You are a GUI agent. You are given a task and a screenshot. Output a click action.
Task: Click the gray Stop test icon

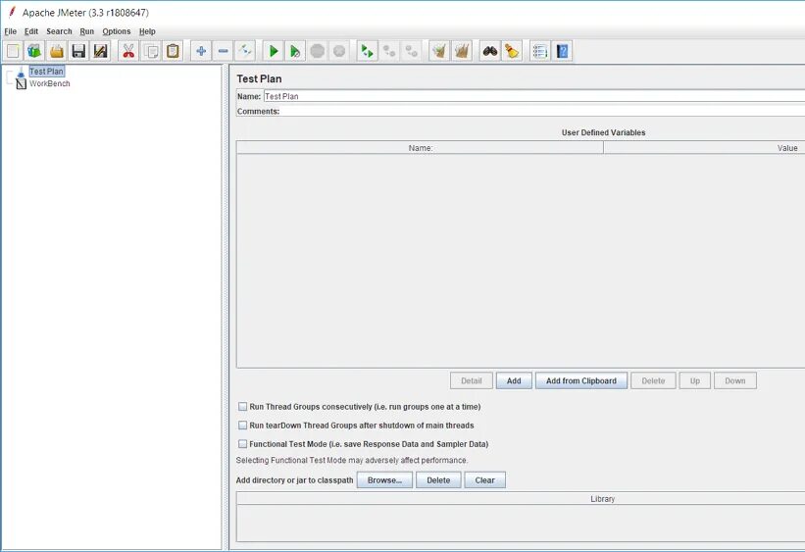pos(318,51)
